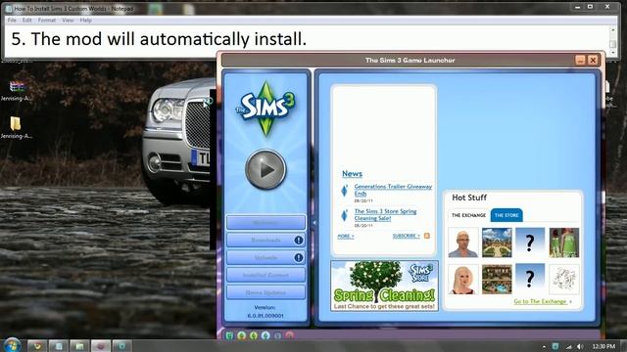This screenshot has width=627, height=352.
Task: Open the Downloads section in launcher
Action: (x=265, y=240)
